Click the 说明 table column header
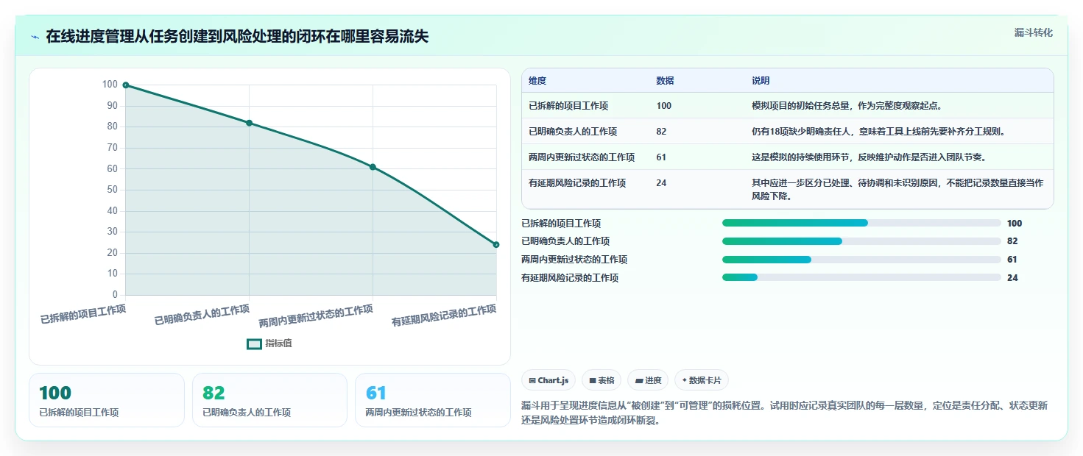Image resolution: width=1083 pixels, height=456 pixels. click(x=761, y=80)
